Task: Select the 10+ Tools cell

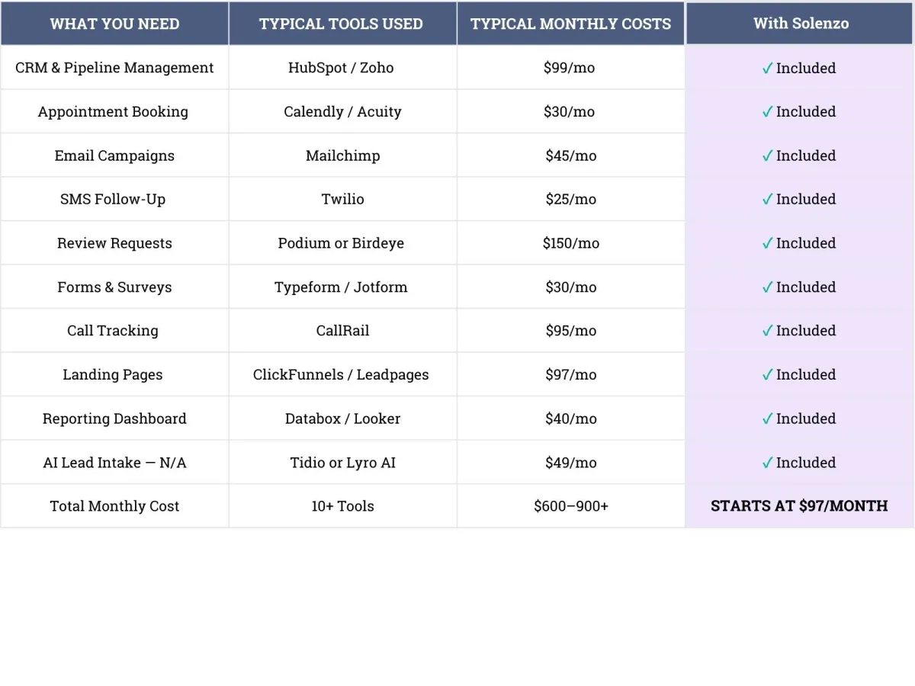Action: tap(342, 506)
